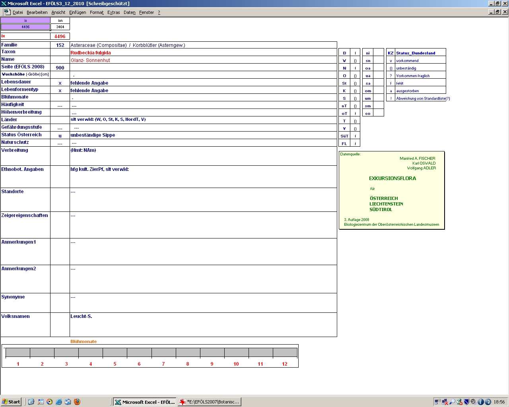Click the Messenger icon in system tray
The width and height of the screenshot is (509, 407).
pyautogui.click(x=459, y=402)
